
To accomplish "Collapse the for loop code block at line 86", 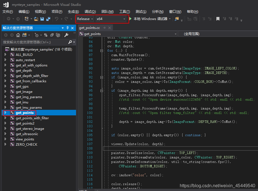I will 102,51.
